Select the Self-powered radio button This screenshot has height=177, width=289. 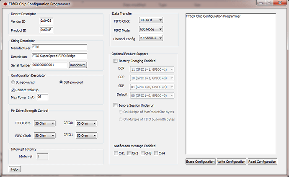(61, 82)
